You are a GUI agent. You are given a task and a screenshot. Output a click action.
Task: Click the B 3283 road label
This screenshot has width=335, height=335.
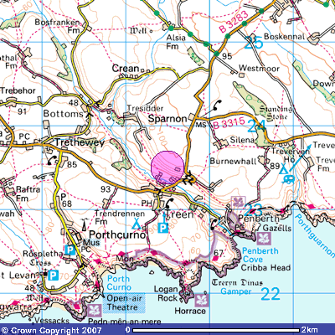point(234,22)
